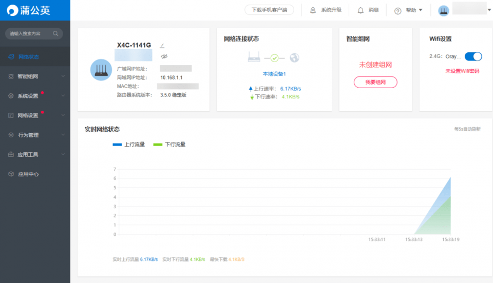The width and height of the screenshot is (493, 283).
Task: Toggle the 2.4G Wifi switch off
Action: point(473,56)
